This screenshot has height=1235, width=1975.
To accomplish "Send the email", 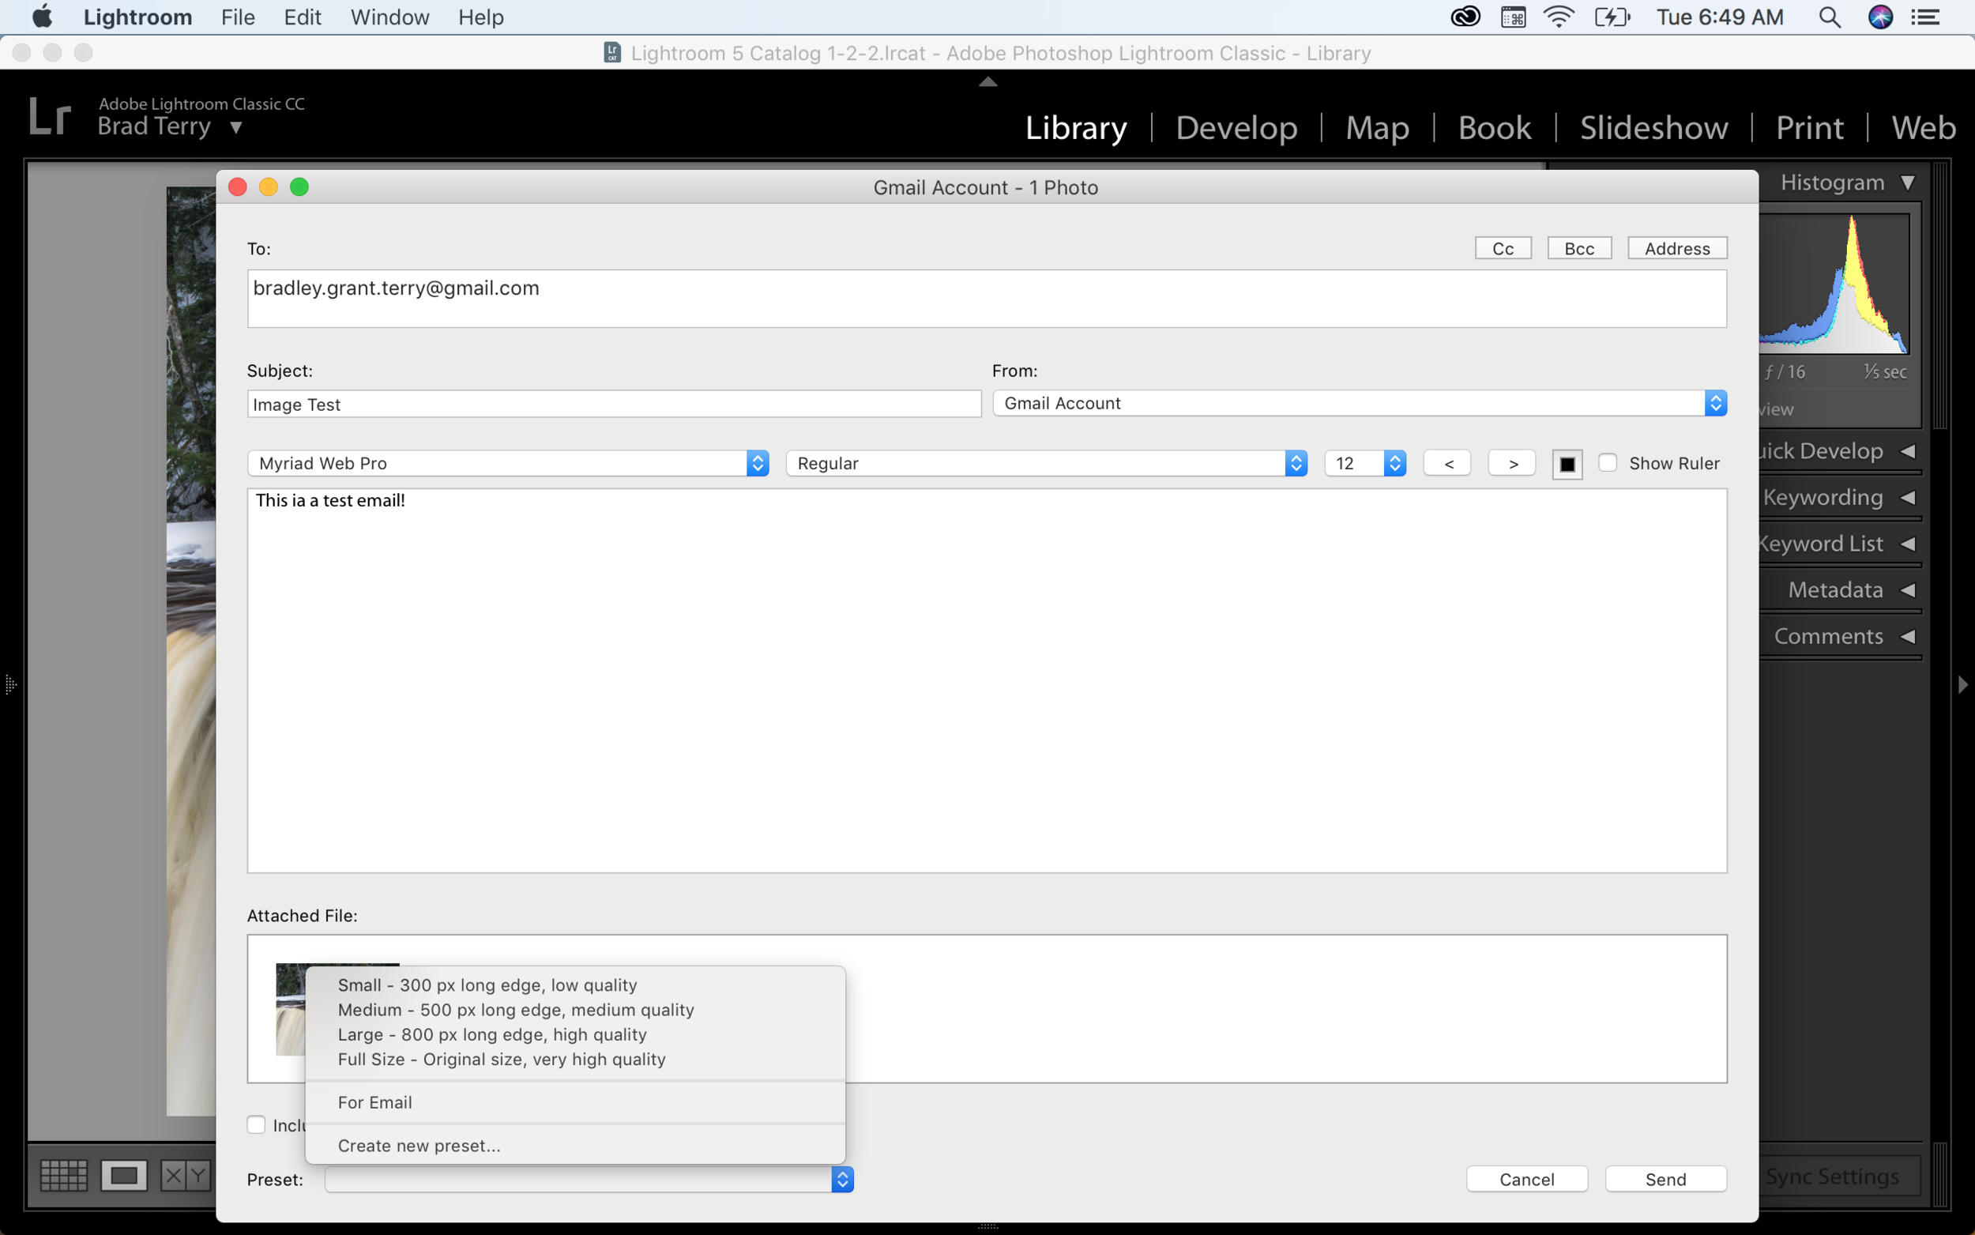I will (x=1665, y=1180).
